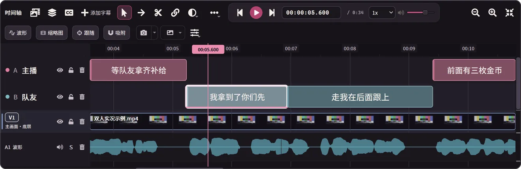
Task: Skip forward with next button
Action: point(272,13)
